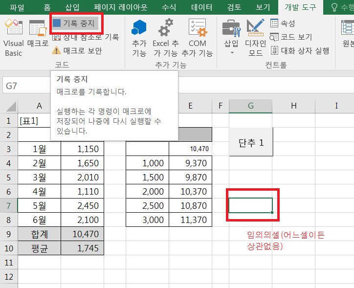
Task: Open the 속성 properties panel
Action: (x=283, y=23)
